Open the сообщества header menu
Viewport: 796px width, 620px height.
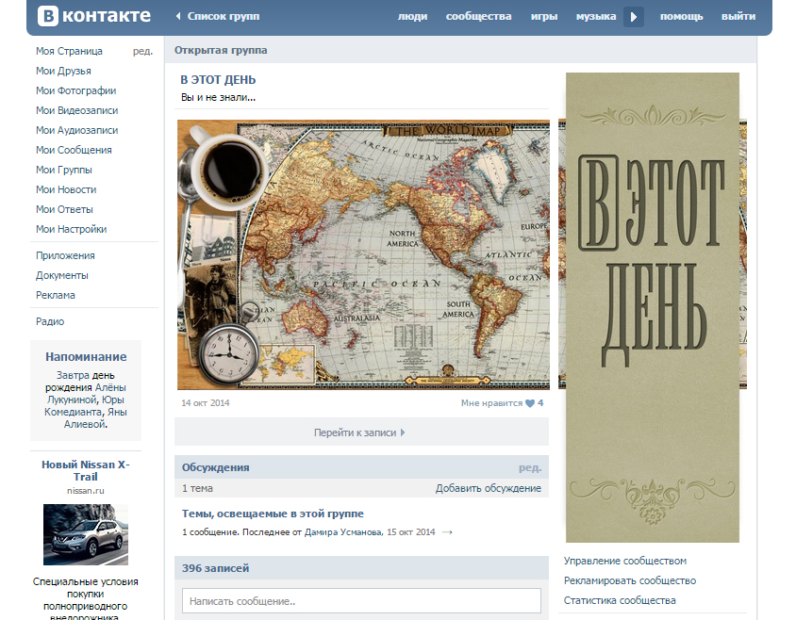click(478, 16)
